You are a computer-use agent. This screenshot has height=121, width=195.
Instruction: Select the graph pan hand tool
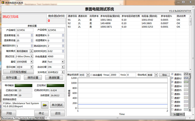[x=181, y=114]
